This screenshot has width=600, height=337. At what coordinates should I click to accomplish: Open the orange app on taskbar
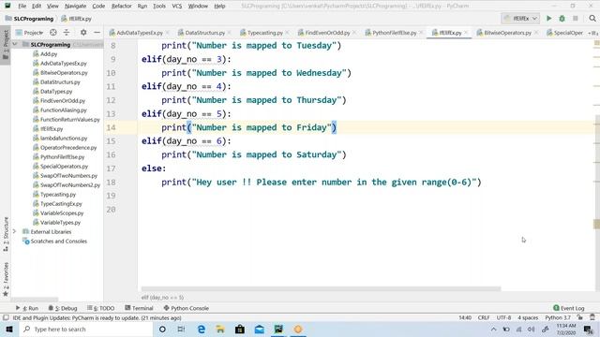coord(298,329)
